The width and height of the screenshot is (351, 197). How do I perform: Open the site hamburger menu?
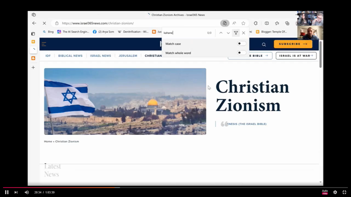[44, 44]
